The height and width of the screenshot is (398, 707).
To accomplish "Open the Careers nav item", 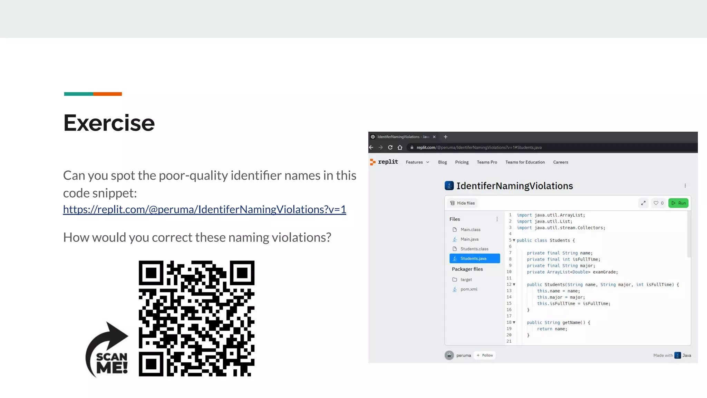I will click(x=561, y=162).
